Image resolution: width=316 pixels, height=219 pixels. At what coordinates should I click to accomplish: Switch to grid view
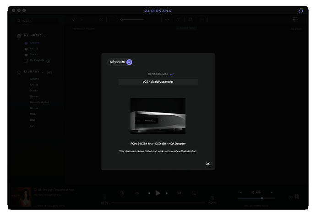pos(101,20)
